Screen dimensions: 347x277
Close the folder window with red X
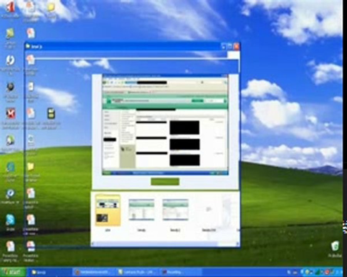[236, 46]
